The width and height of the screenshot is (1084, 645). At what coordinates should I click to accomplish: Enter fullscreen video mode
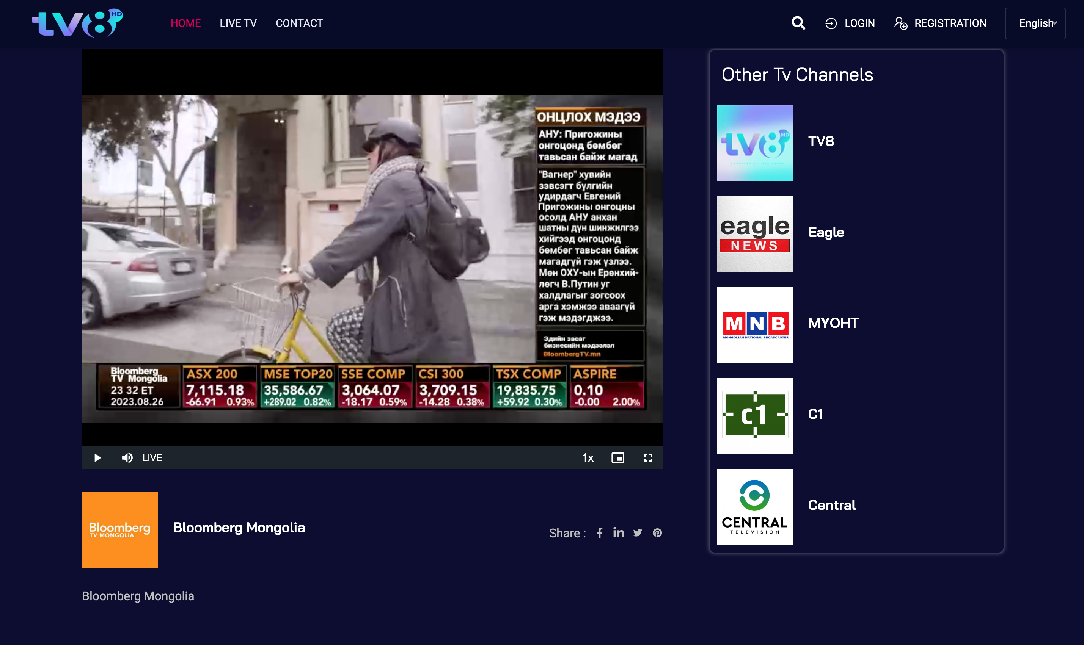coord(648,458)
